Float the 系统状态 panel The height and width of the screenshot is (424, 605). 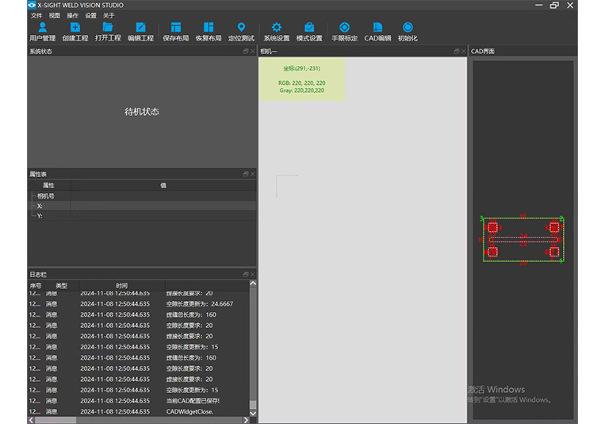[246, 52]
